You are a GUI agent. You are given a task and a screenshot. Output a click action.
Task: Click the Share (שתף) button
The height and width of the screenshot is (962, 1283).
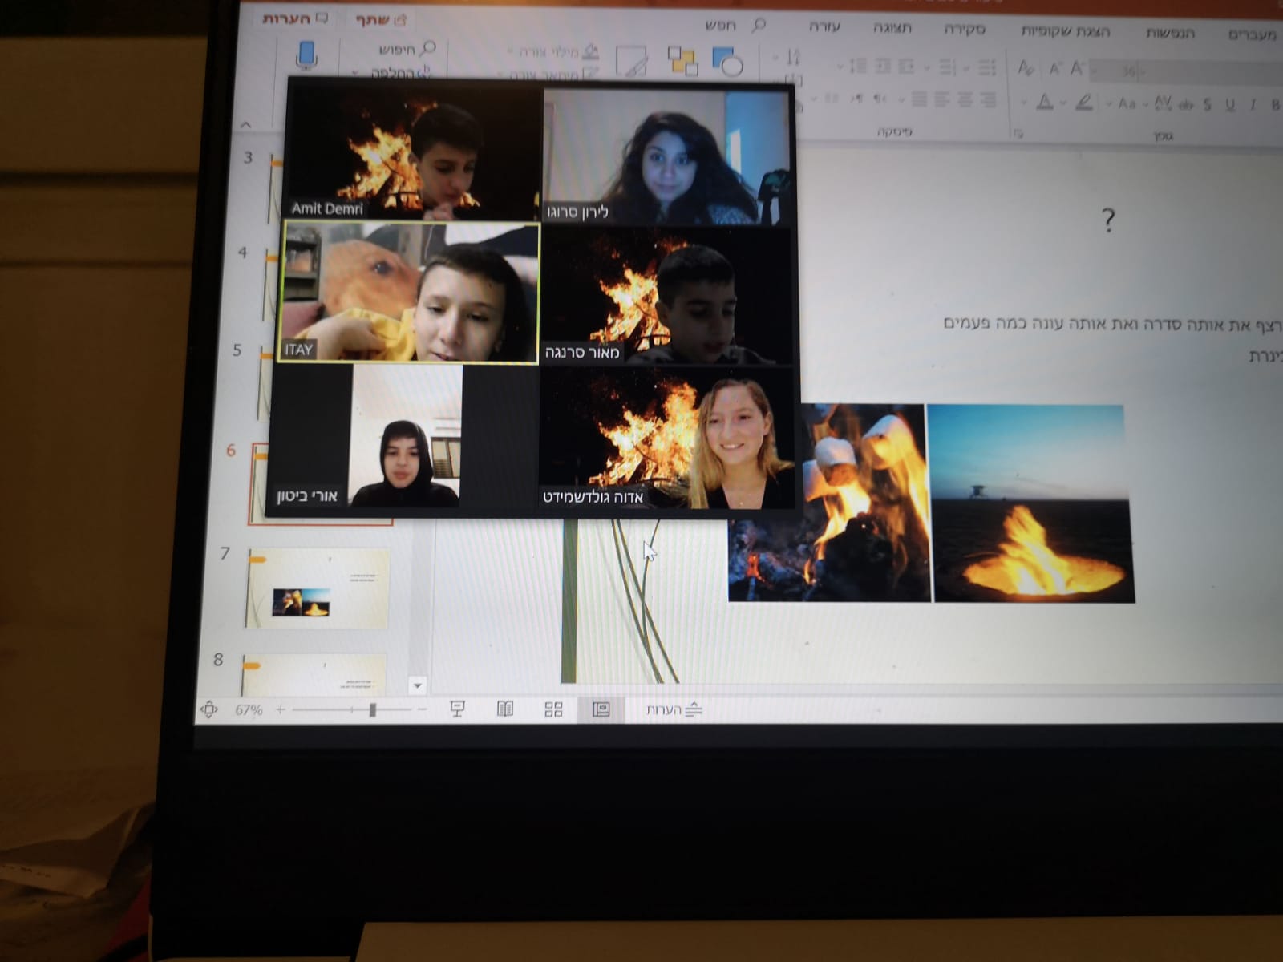[x=382, y=19]
